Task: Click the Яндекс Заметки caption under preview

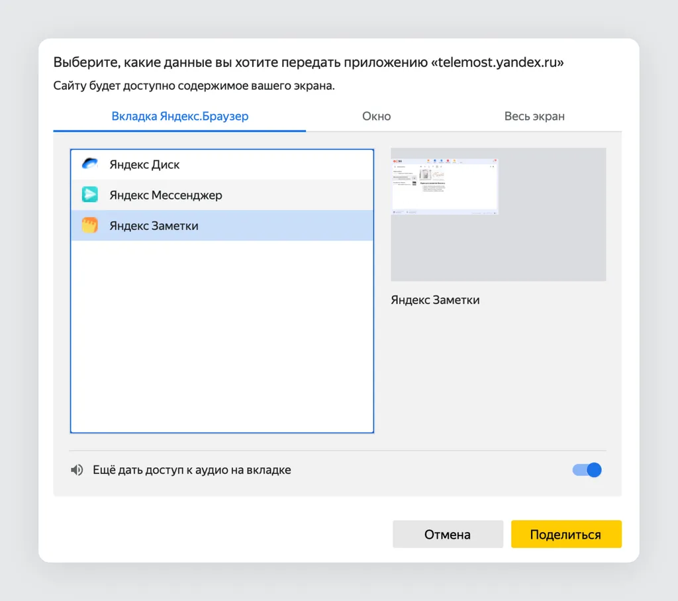Action: pos(435,300)
